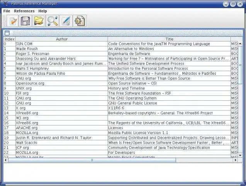Sort by the Title column header
The height and width of the screenshot is (186, 246).
[x=170, y=39]
